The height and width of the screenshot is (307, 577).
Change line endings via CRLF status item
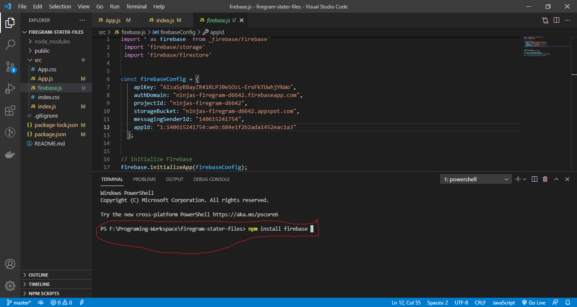pyautogui.click(x=480, y=302)
